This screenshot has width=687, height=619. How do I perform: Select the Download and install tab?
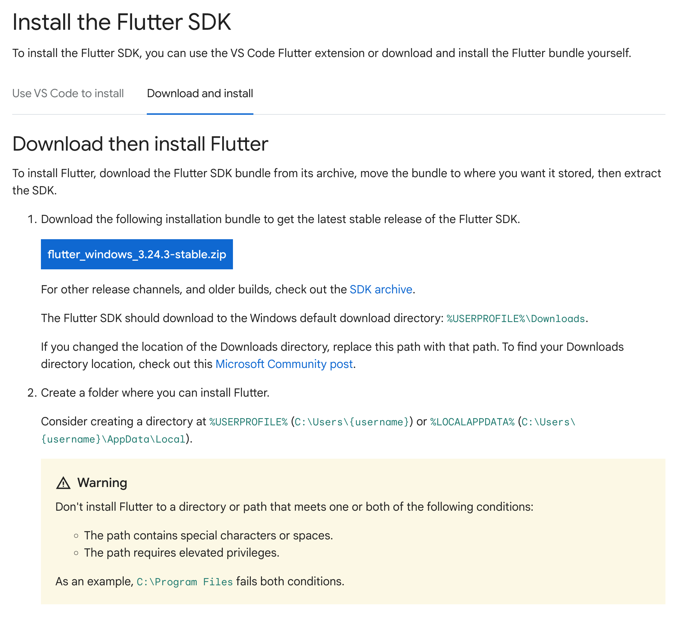tap(200, 94)
